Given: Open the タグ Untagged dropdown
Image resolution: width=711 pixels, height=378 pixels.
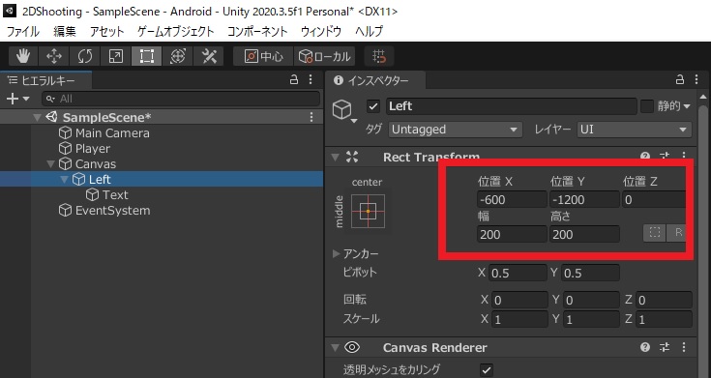Looking at the screenshot, I should coord(456,130).
